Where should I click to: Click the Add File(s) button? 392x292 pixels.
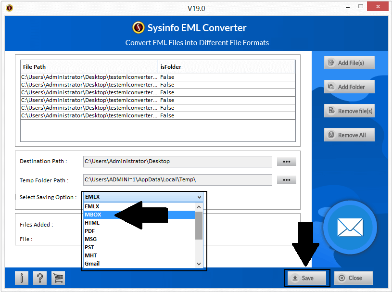click(x=349, y=63)
